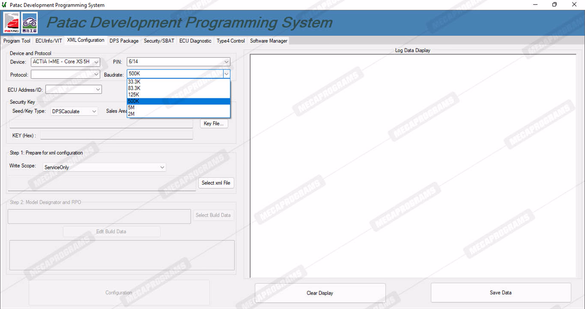Open the Security/SBAT tab
This screenshot has height=309, width=585.
coord(159,41)
